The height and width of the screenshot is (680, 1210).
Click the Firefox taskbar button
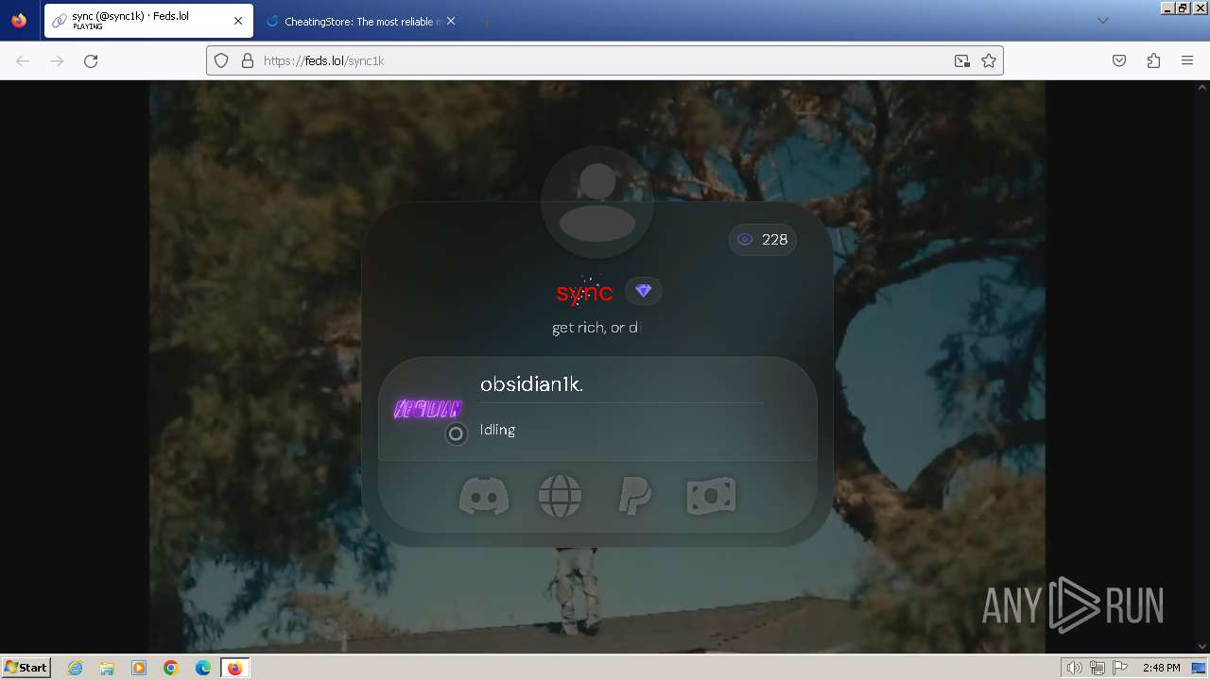pos(235,668)
